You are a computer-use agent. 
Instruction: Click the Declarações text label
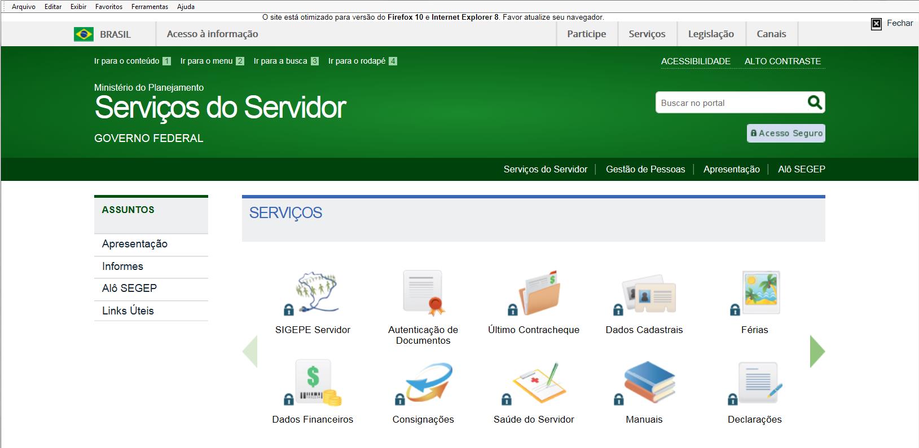coord(755,419)
